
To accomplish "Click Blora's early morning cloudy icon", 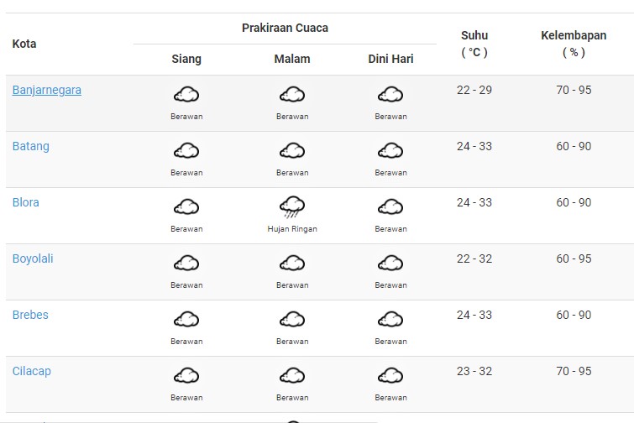I will (390, 207).
